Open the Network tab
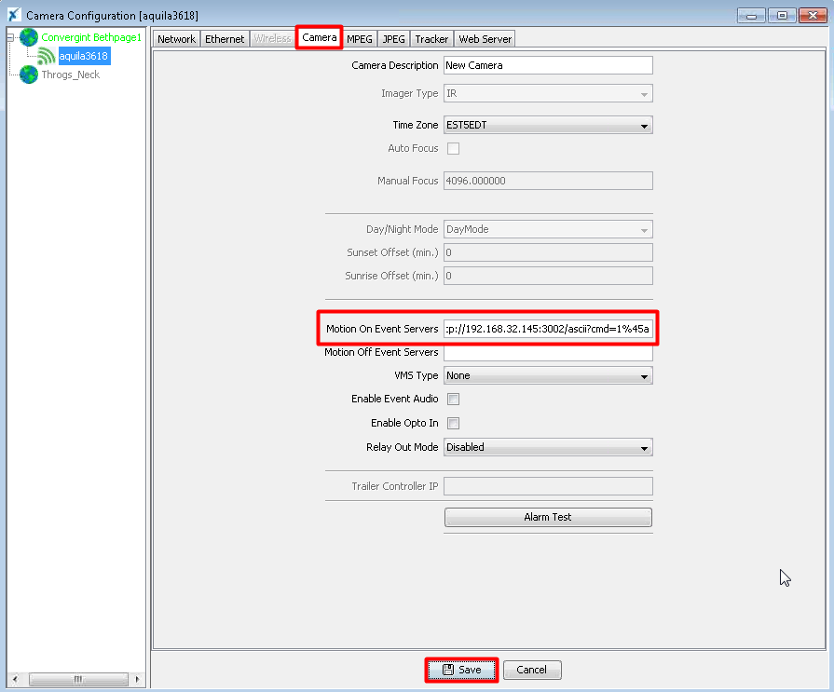 177,39
